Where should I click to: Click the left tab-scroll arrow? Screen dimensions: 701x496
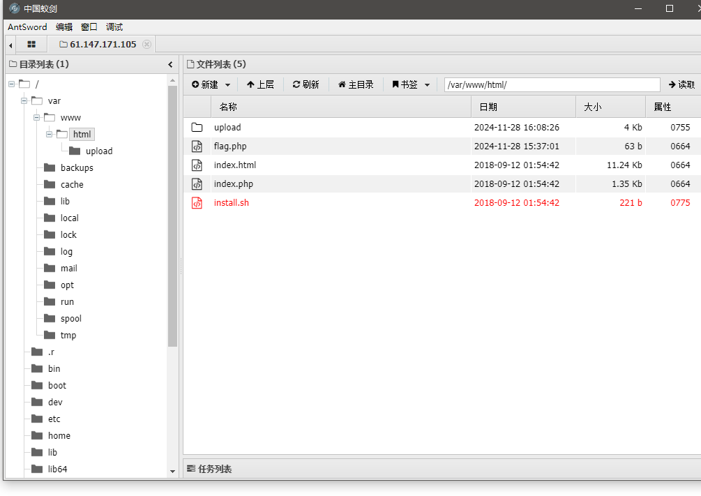click(10, 45)
